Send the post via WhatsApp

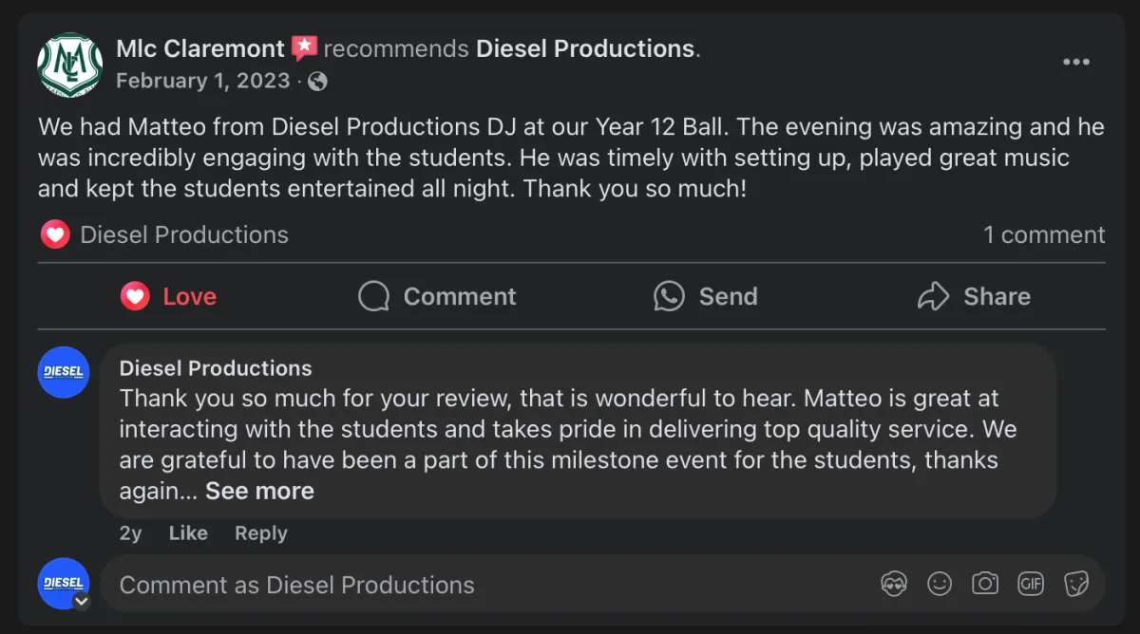point(706,296)
